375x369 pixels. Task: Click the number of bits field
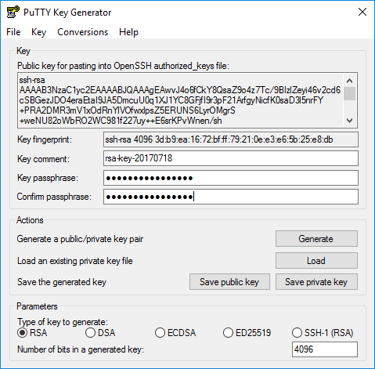coord(325,349)
